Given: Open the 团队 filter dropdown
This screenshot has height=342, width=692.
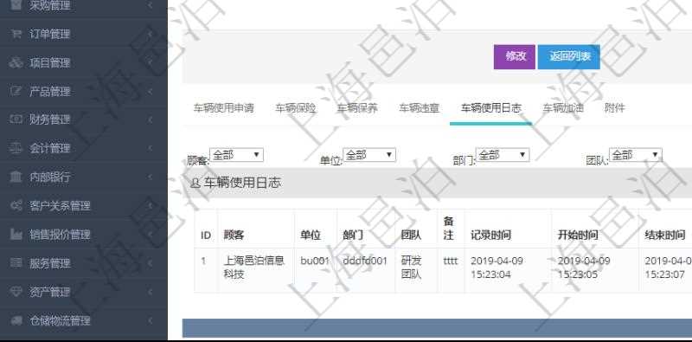Looking at the screenshot, I should (636, 155).
